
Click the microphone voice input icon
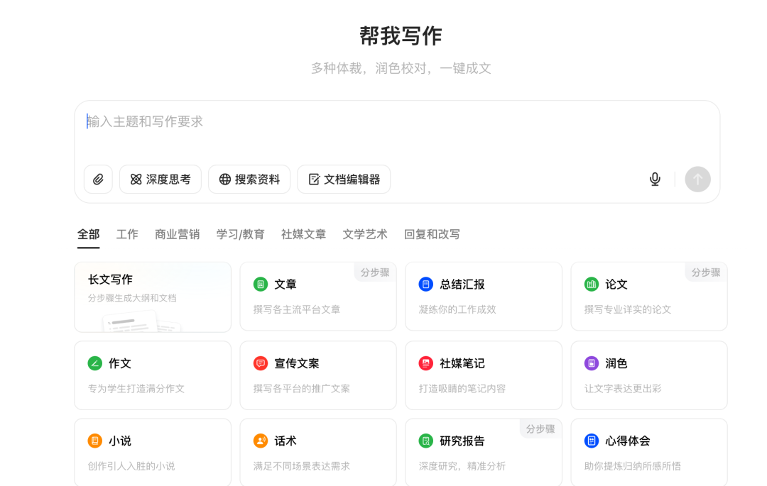tap(655, 180)
